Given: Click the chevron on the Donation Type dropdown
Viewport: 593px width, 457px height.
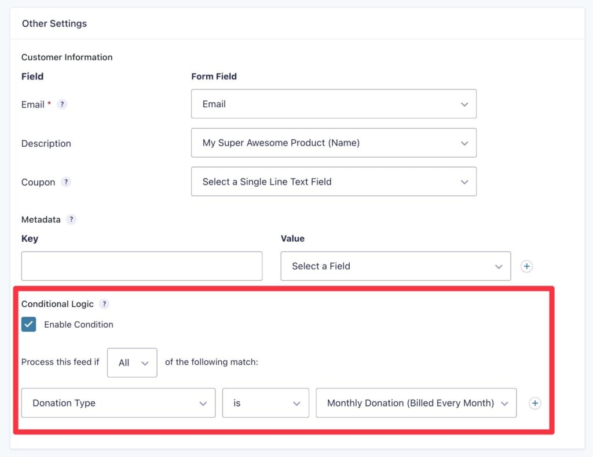Looking at the screenshot, I should pos(203,403).
